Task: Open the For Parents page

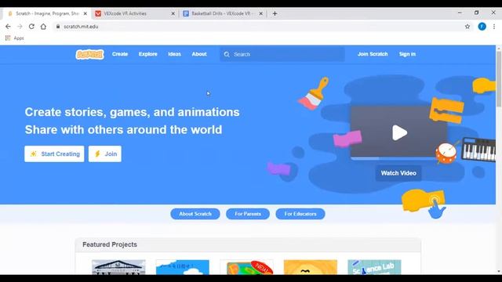Action: tap(248, 214)
